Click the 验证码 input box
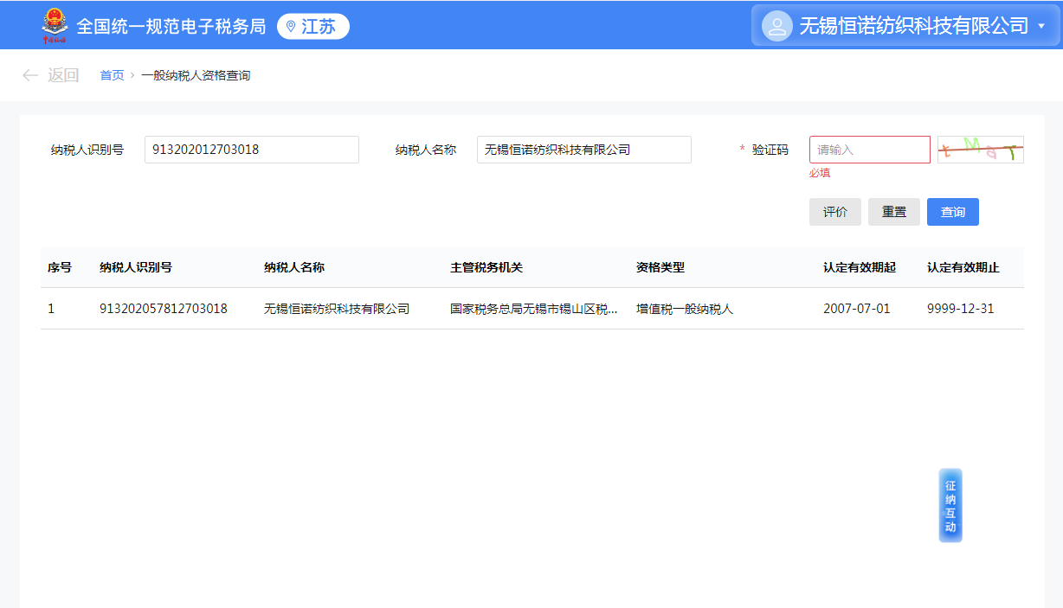 pos(869,150)
